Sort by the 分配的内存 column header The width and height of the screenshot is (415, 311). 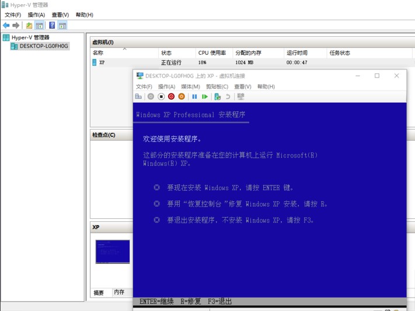tap(259, 53)
